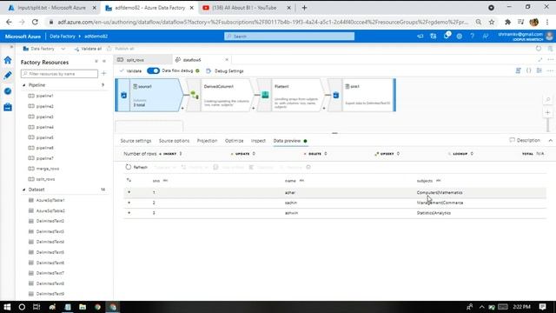Open the Monitor gauge icon
The height and width of the screenshot is (313, 556).
[x=8, y=91]
